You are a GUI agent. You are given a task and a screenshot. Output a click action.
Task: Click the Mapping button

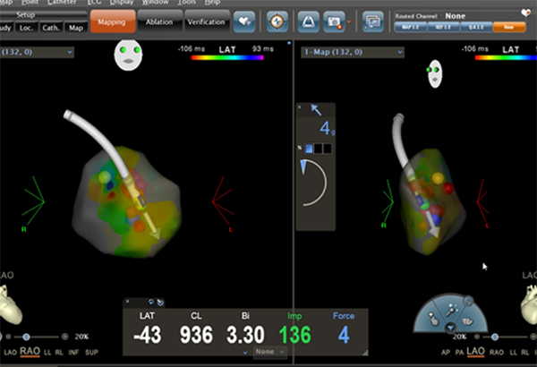click(x=113, y=21)
